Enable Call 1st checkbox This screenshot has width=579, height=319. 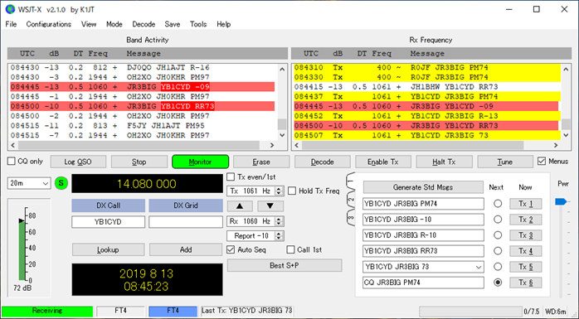tap(290, 249)
